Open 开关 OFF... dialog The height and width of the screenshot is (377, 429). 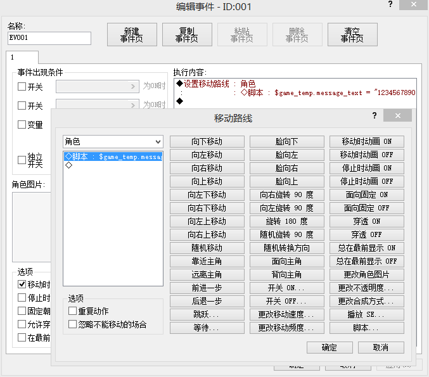[286, 301]
